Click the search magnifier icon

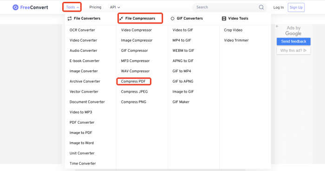tap(261, 7)
